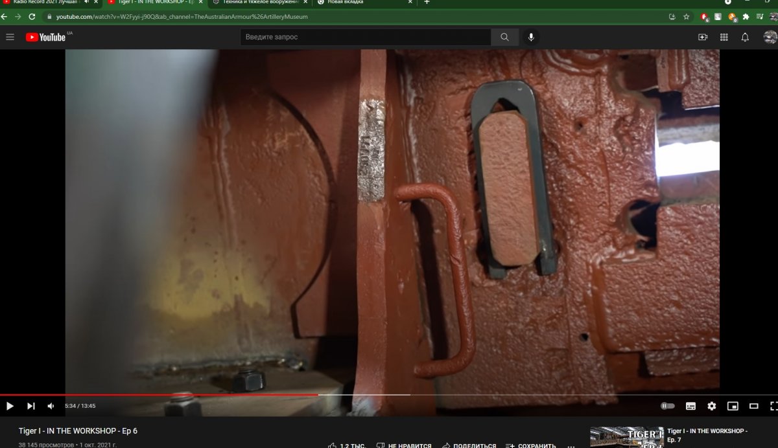Open the gray square extension icon
The height and width of the screenshot is (448, 778).
tap(718, 16)
